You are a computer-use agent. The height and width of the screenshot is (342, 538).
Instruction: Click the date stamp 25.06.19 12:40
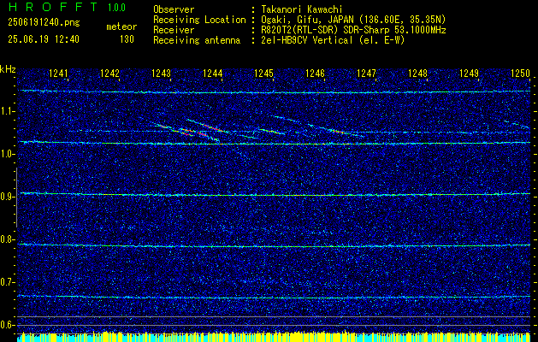[x=44, y=39]
